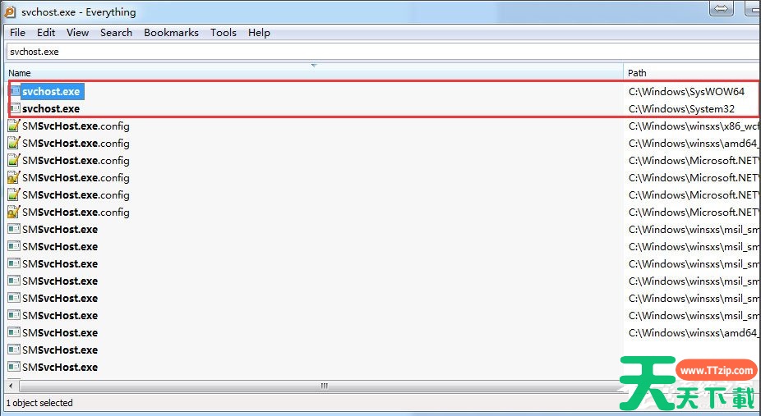This screenshot has width=761, height=416.
Task: Open the Search menu
Action: 116,33
